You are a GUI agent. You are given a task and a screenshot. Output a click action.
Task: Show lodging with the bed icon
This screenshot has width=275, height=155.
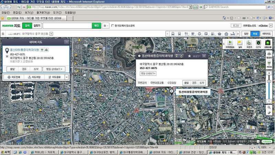pyautogui.click(x=233, y=34)
